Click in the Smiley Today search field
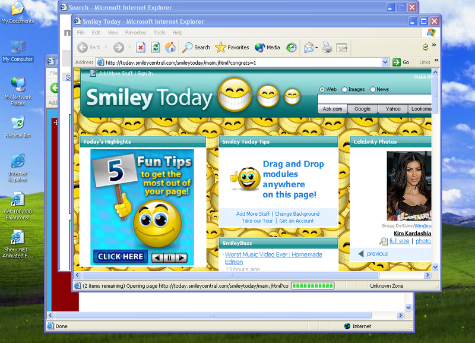Image resolution: width=475 pixels, height=343 pixels. pos(375,99)
